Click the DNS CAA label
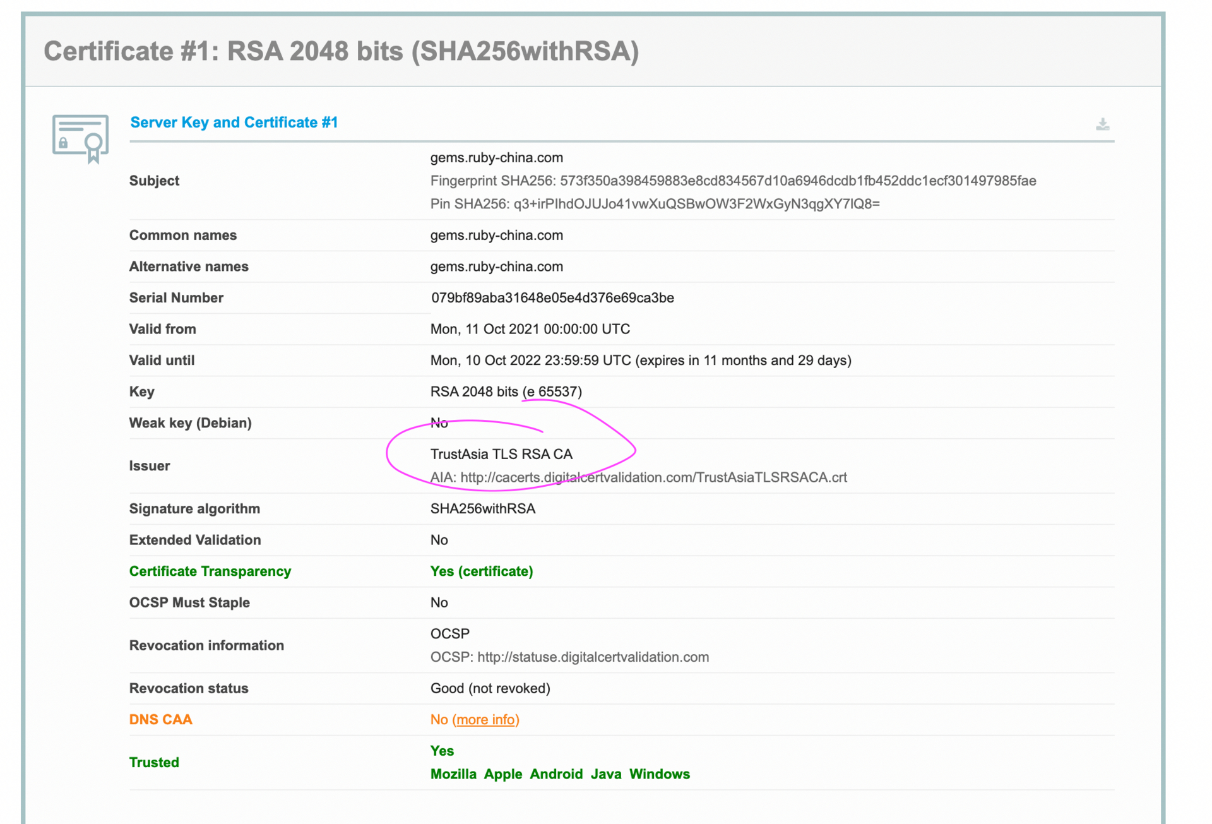The image size is (1212, 824). (x=160, y=720)
